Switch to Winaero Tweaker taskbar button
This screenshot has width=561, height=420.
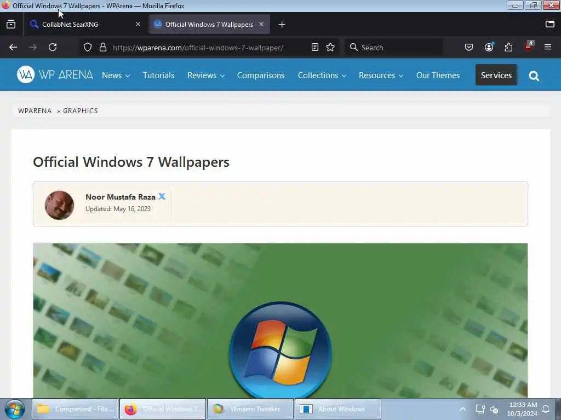[x=250, y=409]
